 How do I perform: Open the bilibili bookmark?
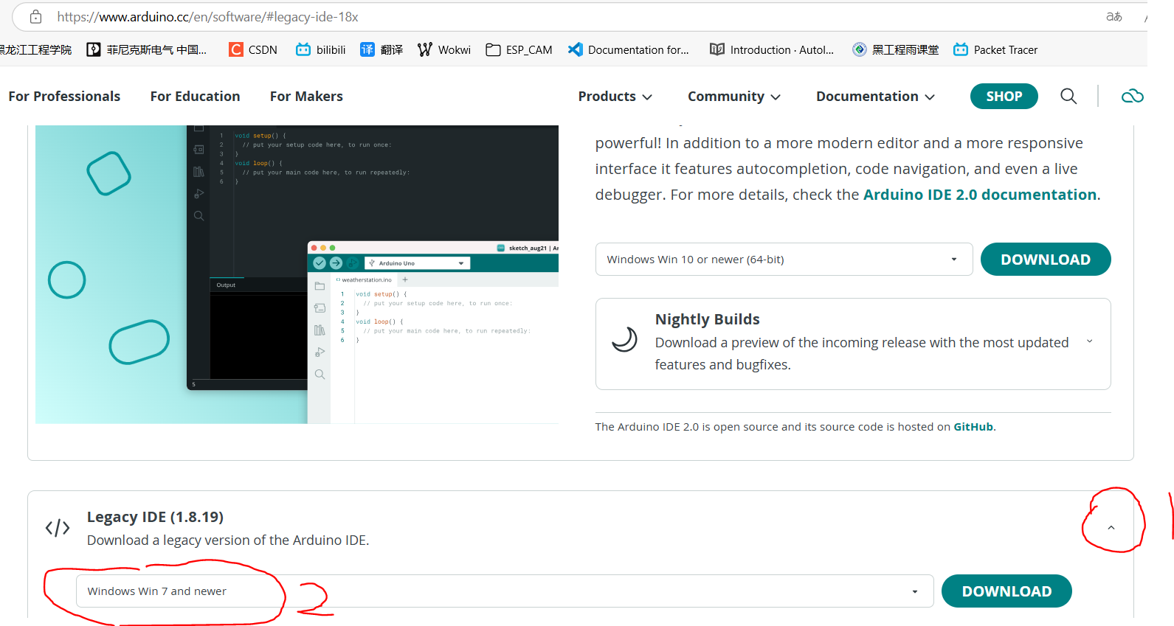coord(321,49)
